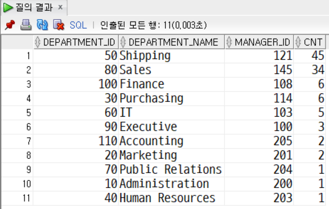Click department ID 30 cell
The width and height of the screenshot is (329, 209).
(76, 99)
